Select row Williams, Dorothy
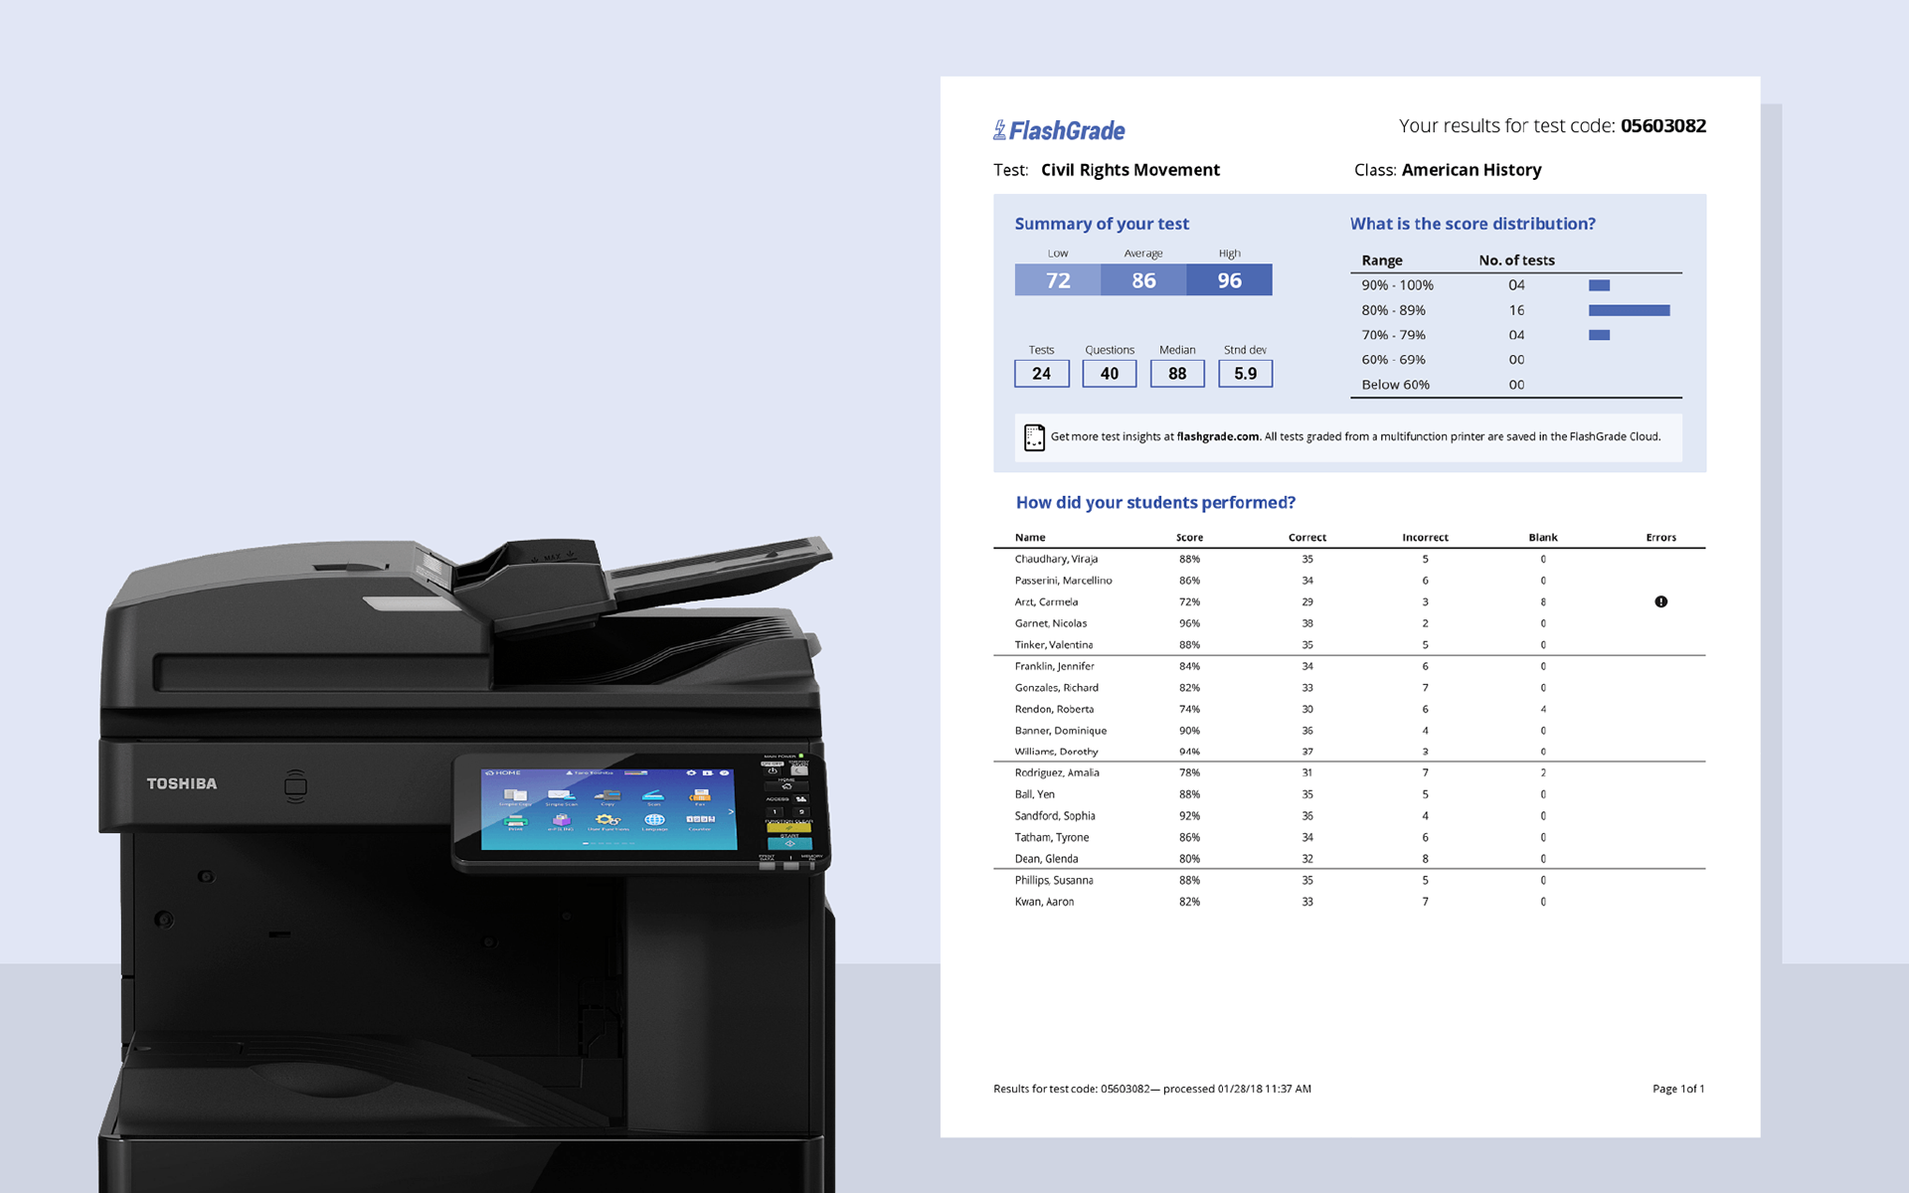Image resolution: width=1909 pixels, height=1193 pixels. (x=1349, y=752)
